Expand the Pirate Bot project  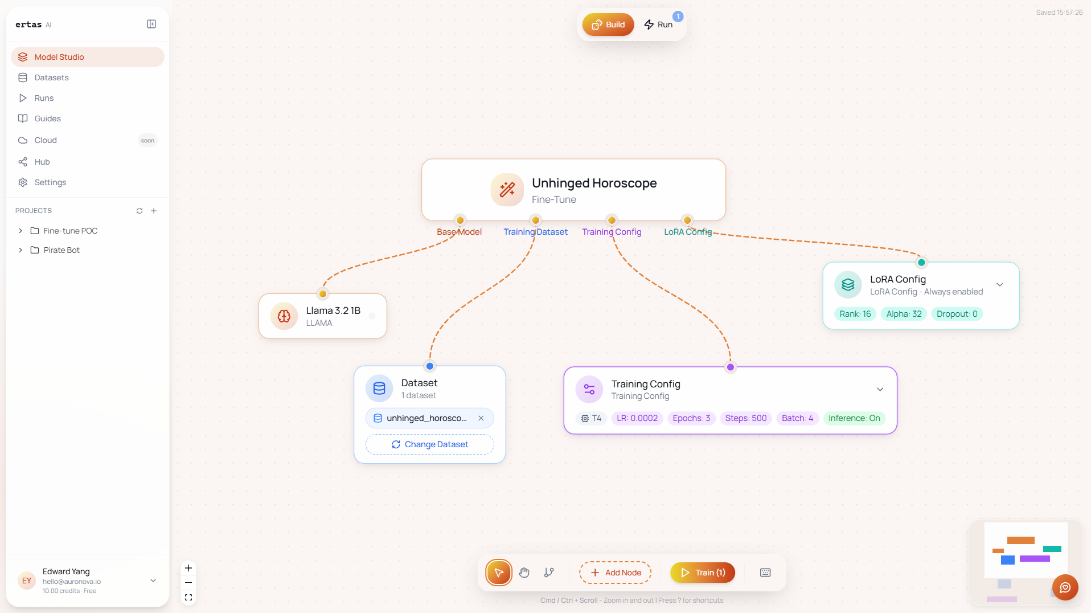pyautogui.click(x=20, y=250)
